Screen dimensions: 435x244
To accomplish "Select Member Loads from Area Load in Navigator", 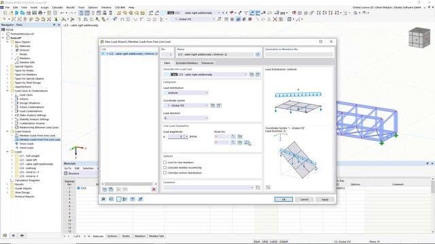I will click(37, 136).
